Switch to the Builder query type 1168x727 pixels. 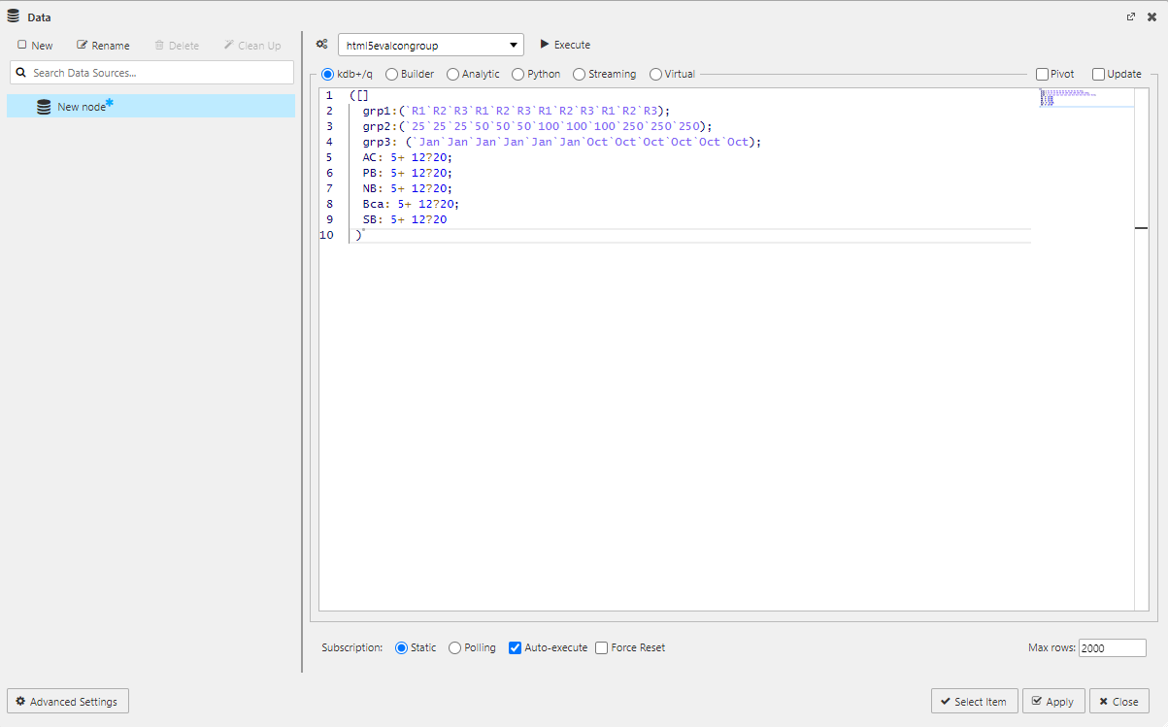pos(392,75)
